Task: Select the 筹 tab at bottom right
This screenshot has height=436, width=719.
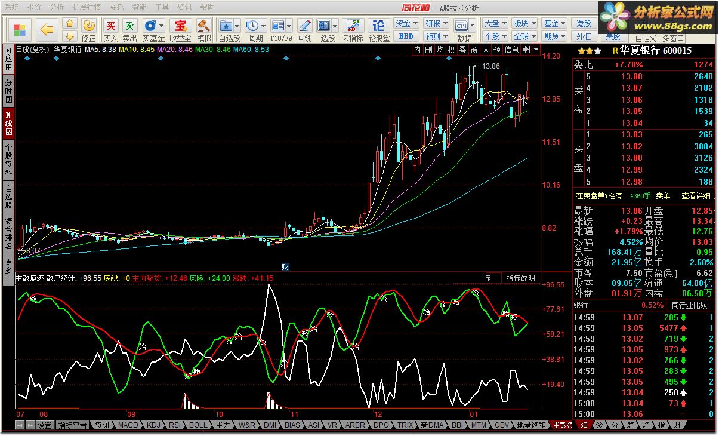Action: [630, 425]
